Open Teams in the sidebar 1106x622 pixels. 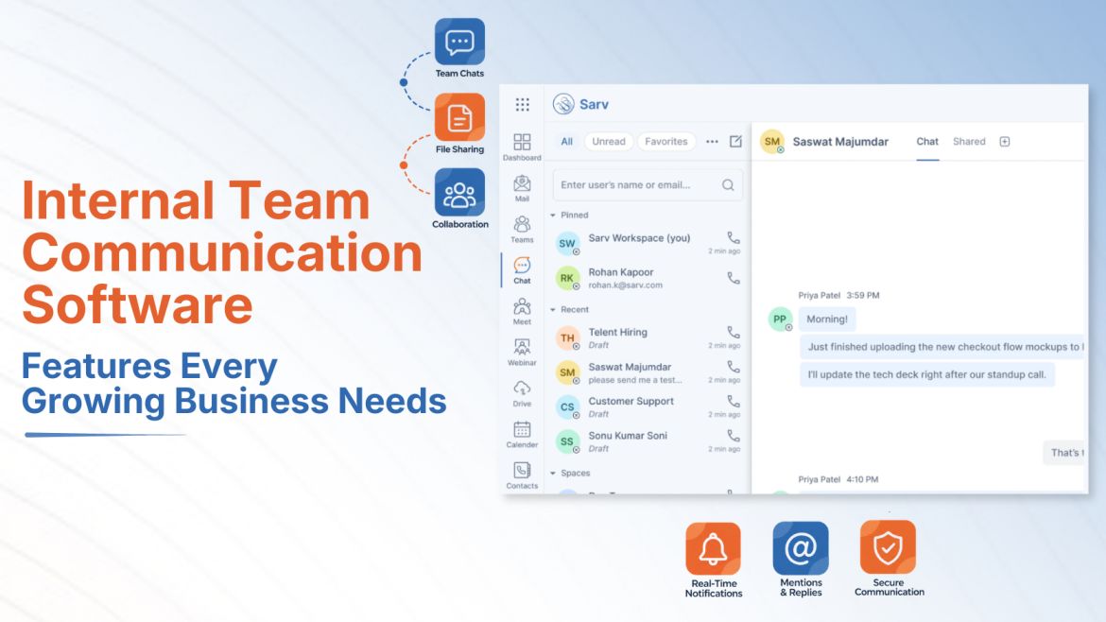[522, 229]
